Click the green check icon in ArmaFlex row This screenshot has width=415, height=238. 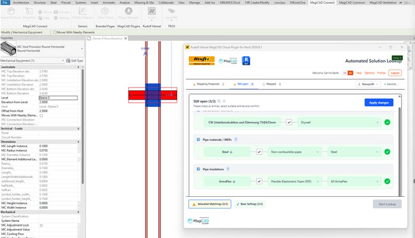[387, 181]
